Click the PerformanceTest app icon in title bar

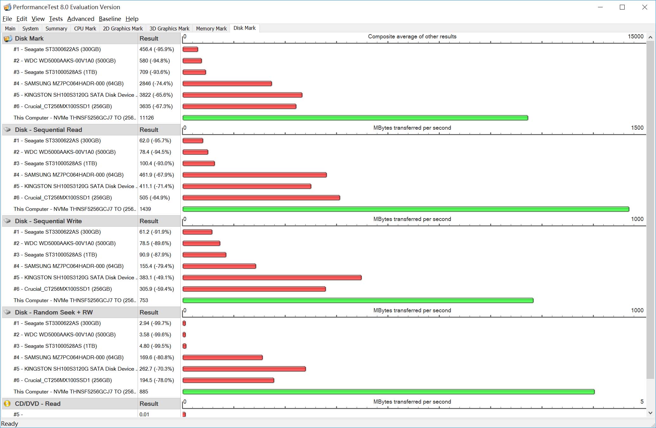[x=7, y=7]
